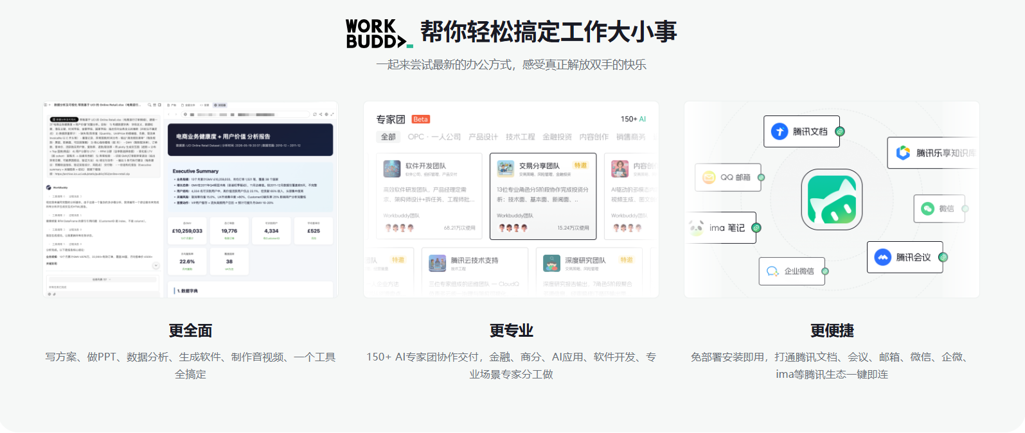The height and width of the screenshot is (433, 1025).
Task: Click the central WorkBuddy cat app icon
Action: (x=832, y=200)
